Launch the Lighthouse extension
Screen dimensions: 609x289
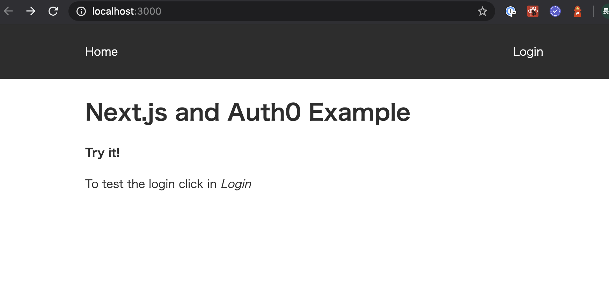(x=578, y=11)
